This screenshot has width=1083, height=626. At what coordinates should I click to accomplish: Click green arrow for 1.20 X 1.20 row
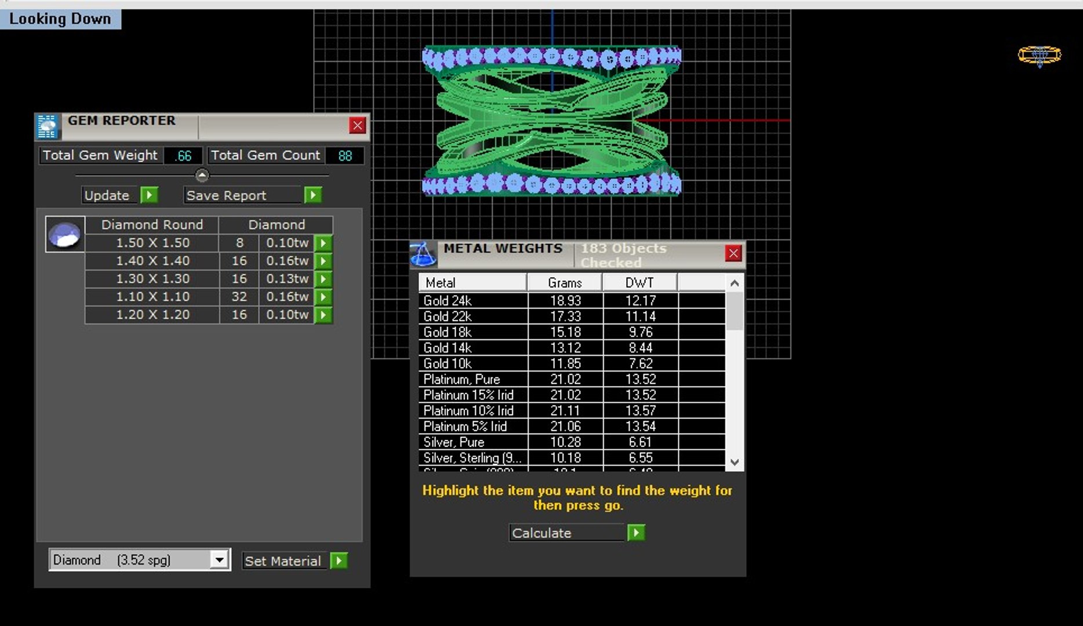(324, 315)
